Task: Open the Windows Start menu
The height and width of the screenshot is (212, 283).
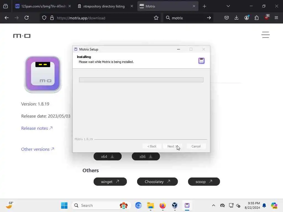Action: tap(64, 205)
